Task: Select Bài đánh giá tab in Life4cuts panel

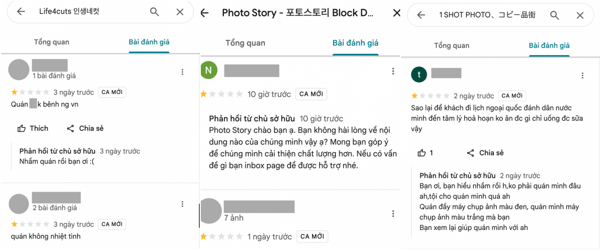Action: [149, 42]
